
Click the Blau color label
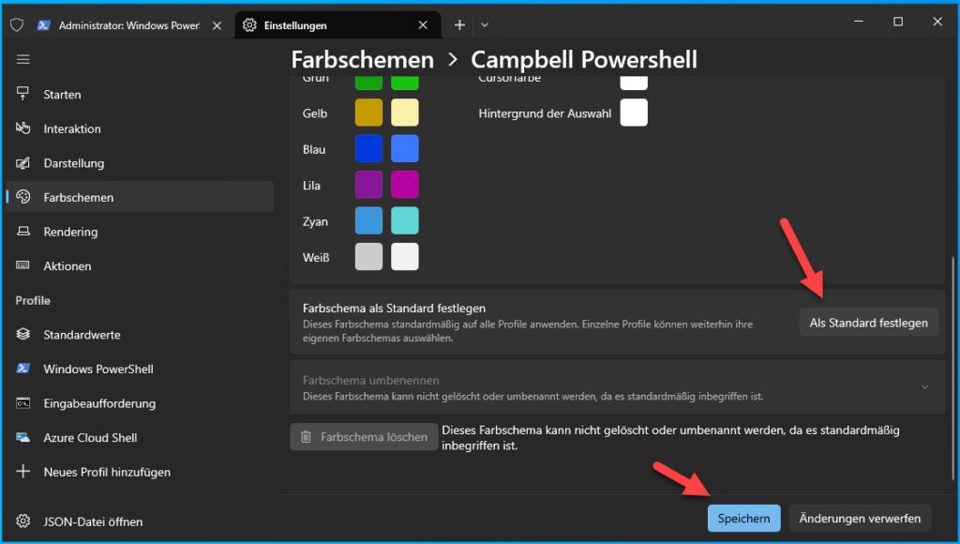314,149
